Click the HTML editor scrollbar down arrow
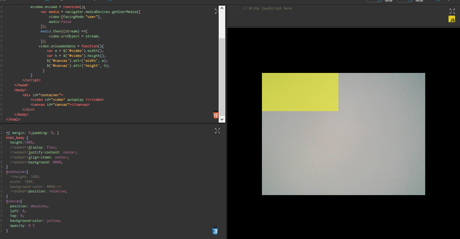 [222, 119]
